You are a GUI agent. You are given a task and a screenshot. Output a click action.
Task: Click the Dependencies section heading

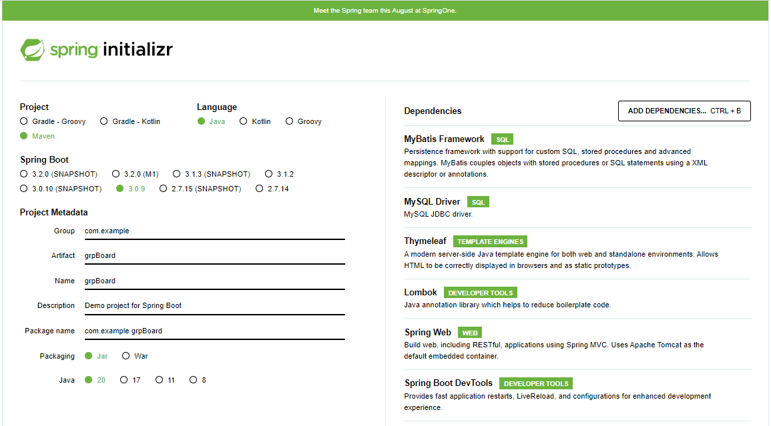coord(433,111)
